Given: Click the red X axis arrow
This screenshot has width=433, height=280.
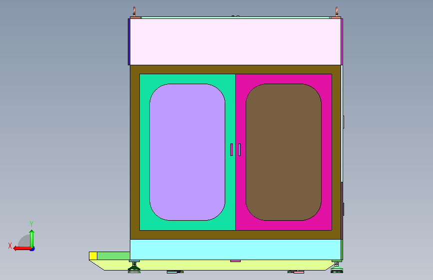Looking at the screenshot, I should [x=22, y=249].
